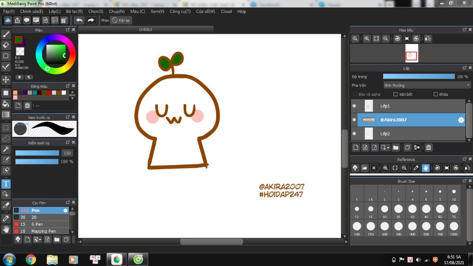Open File Explorer from the taskbar
The height and width of the screenshot is (266, 473).
52,260
